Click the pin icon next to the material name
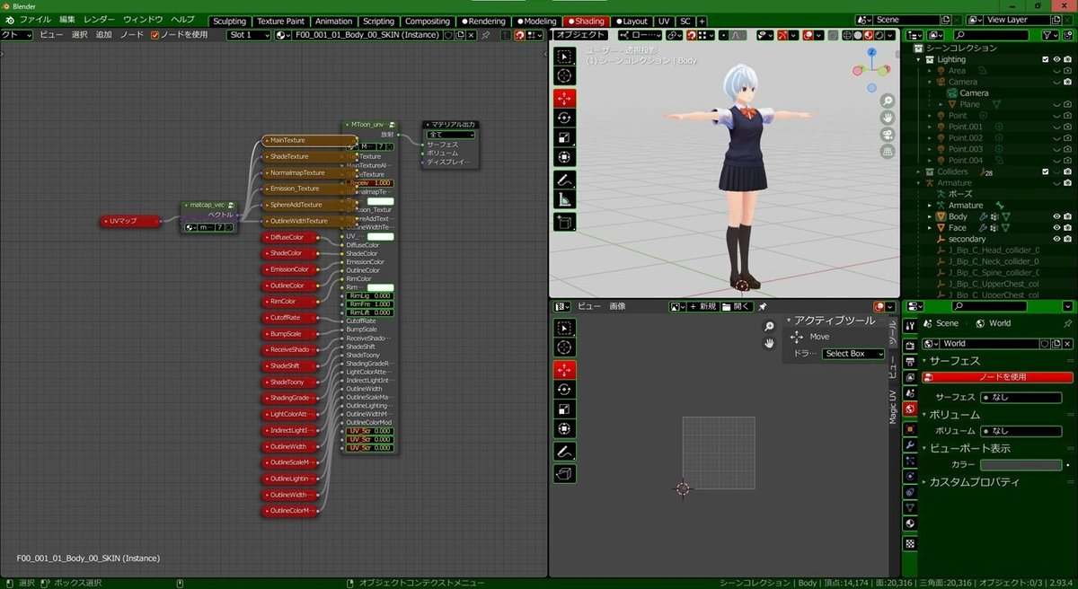Screen dimensions: 1078x589 tap(485, 36)
